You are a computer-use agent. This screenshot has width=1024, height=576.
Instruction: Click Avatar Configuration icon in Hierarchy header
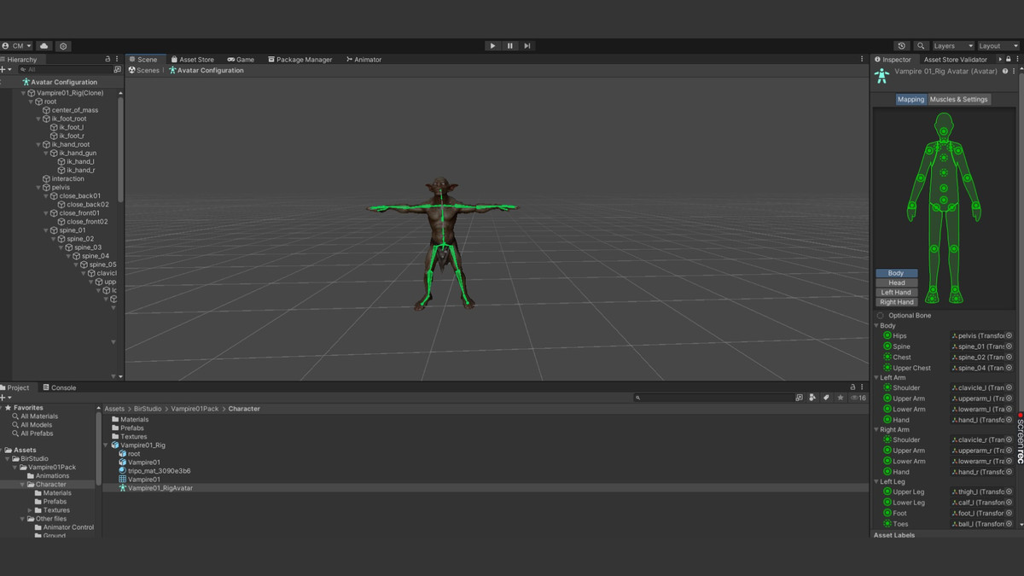[26, 82]
